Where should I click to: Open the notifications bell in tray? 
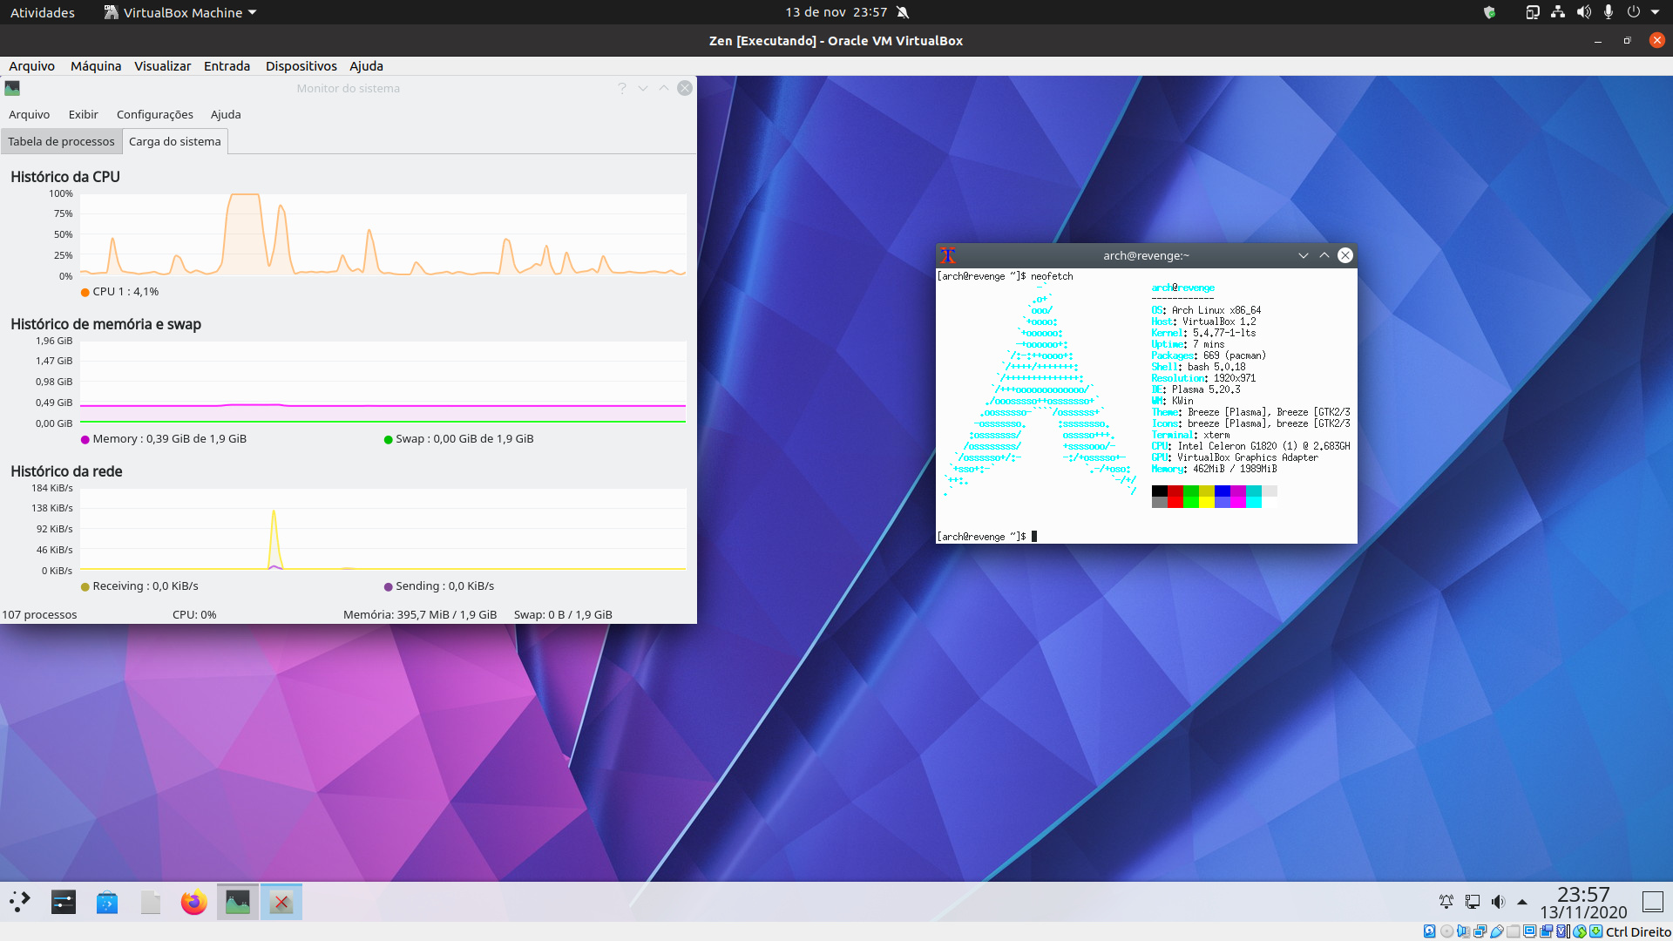point(1446,902)
